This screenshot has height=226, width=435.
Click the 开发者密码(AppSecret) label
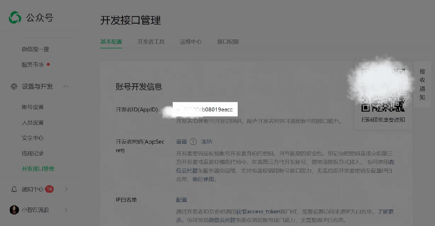[x=140, y=146]
